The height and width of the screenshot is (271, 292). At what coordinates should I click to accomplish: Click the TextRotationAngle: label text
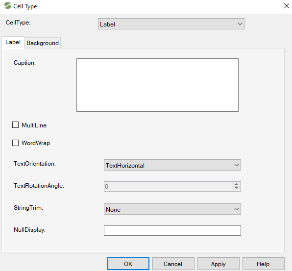coord(39,186)
